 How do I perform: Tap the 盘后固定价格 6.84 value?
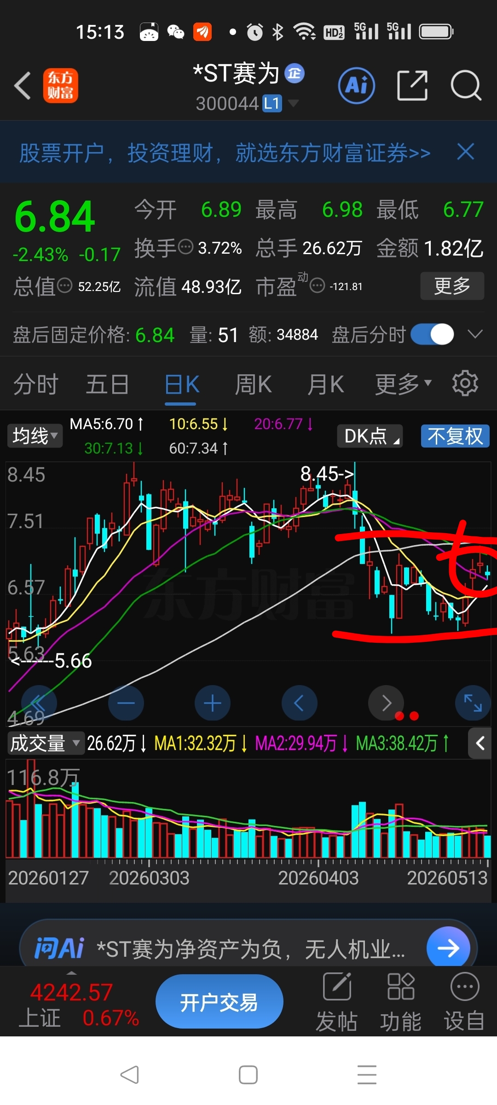pos(155,335)
